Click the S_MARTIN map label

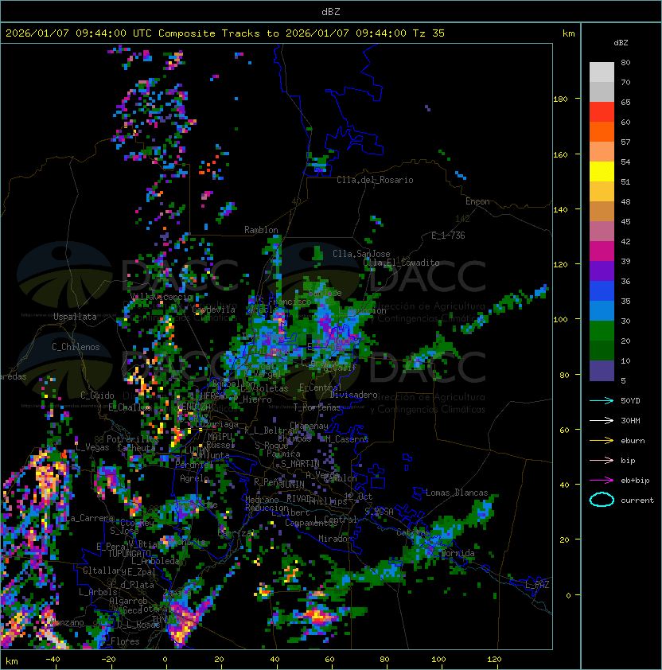click(300, 464)
